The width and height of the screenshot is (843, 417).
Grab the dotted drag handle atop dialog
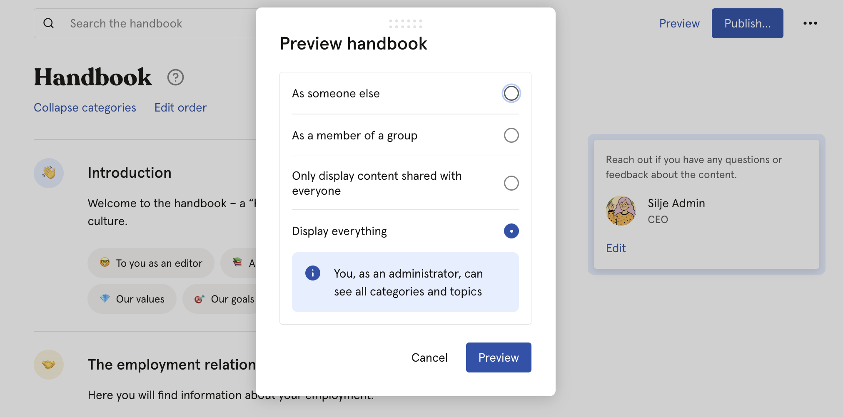pos(406,24)
